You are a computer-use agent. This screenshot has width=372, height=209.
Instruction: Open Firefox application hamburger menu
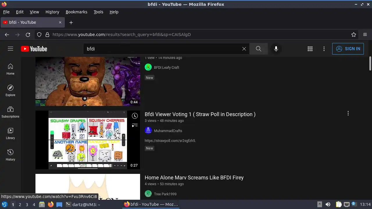365,35
